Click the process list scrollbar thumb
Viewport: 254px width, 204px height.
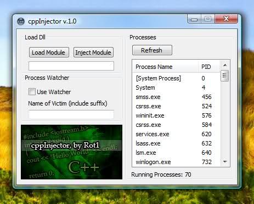point(225,76)
